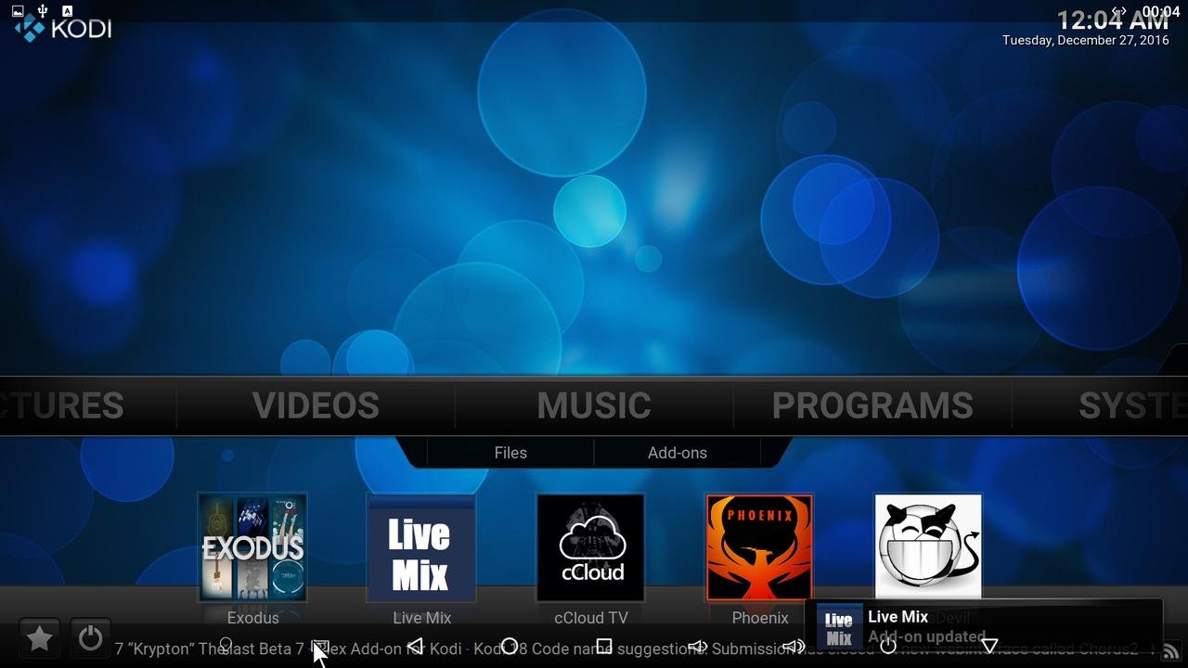Open the Add-ons submenu under Music

click(678, 453)
